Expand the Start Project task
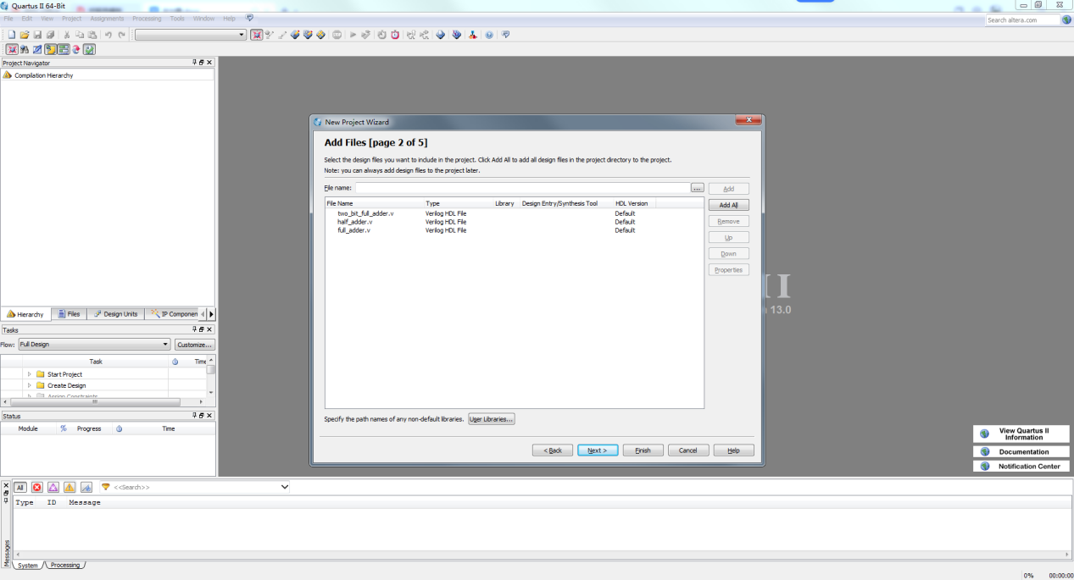This screenshot has height=580, width=1074. pyautogui.click(x=29, y=374)
